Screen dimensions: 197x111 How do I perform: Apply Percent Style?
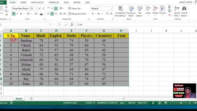(98, 14)
